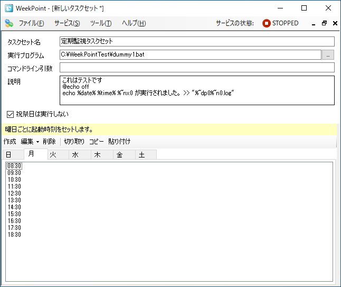Screen dimensions: 341x287
Task: Select the 14:30 time entry
Action: point(14,207)
